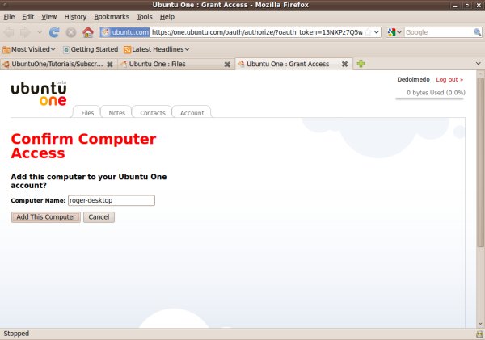Click the Computer Name text field
The image size is (485, 340).
click(x=112, y=200)
